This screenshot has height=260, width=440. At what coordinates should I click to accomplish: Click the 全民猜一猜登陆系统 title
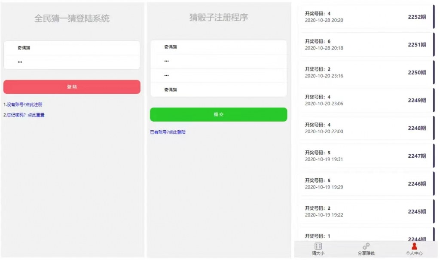click(72, 18)
